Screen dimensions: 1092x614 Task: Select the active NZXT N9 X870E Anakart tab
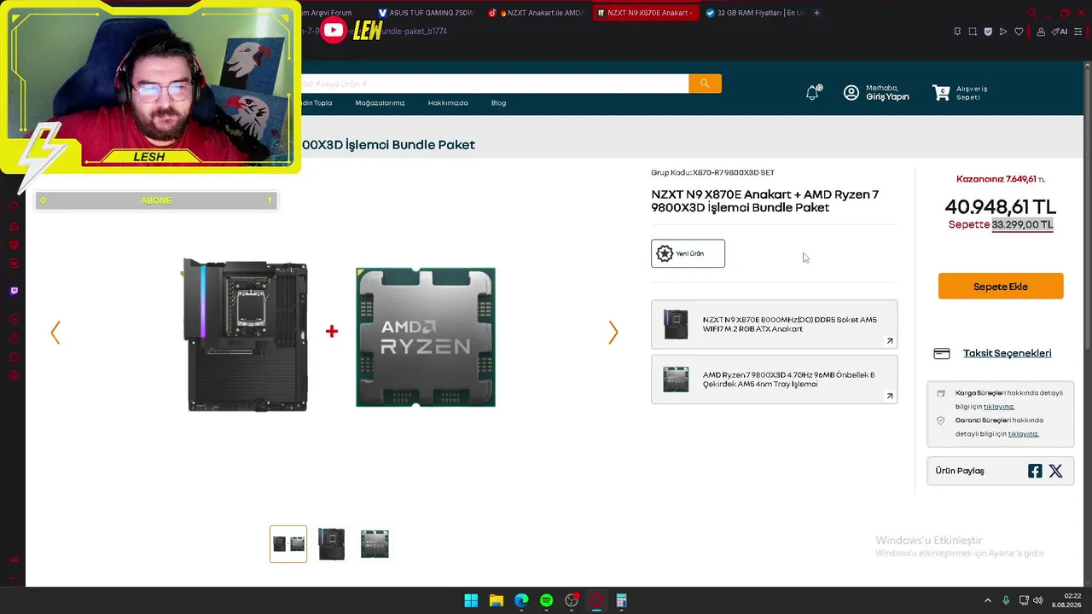tap(645, 13)
